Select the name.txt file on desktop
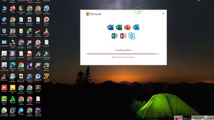214x120 pixels. pyautogui.click(x=46, y=43)
